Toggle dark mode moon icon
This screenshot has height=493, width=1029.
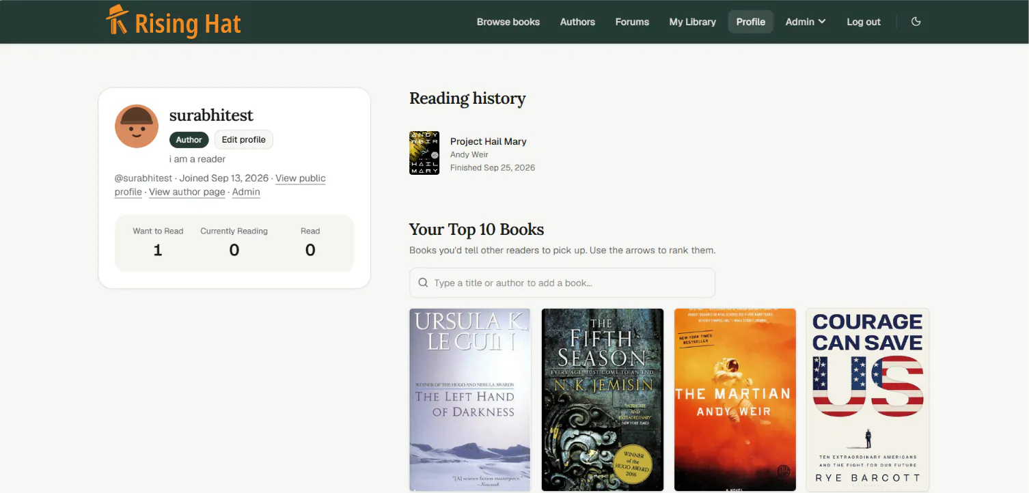click(x=916, y=22)
